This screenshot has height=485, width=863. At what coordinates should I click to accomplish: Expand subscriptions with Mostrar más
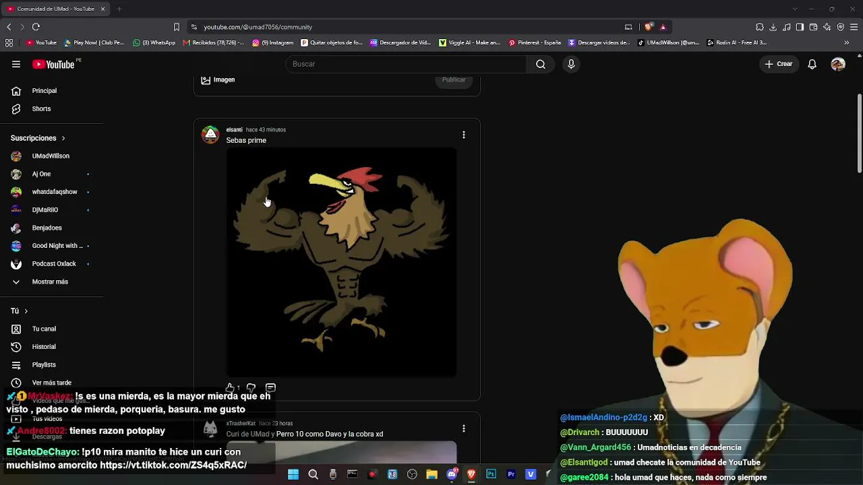pos(49,282)
